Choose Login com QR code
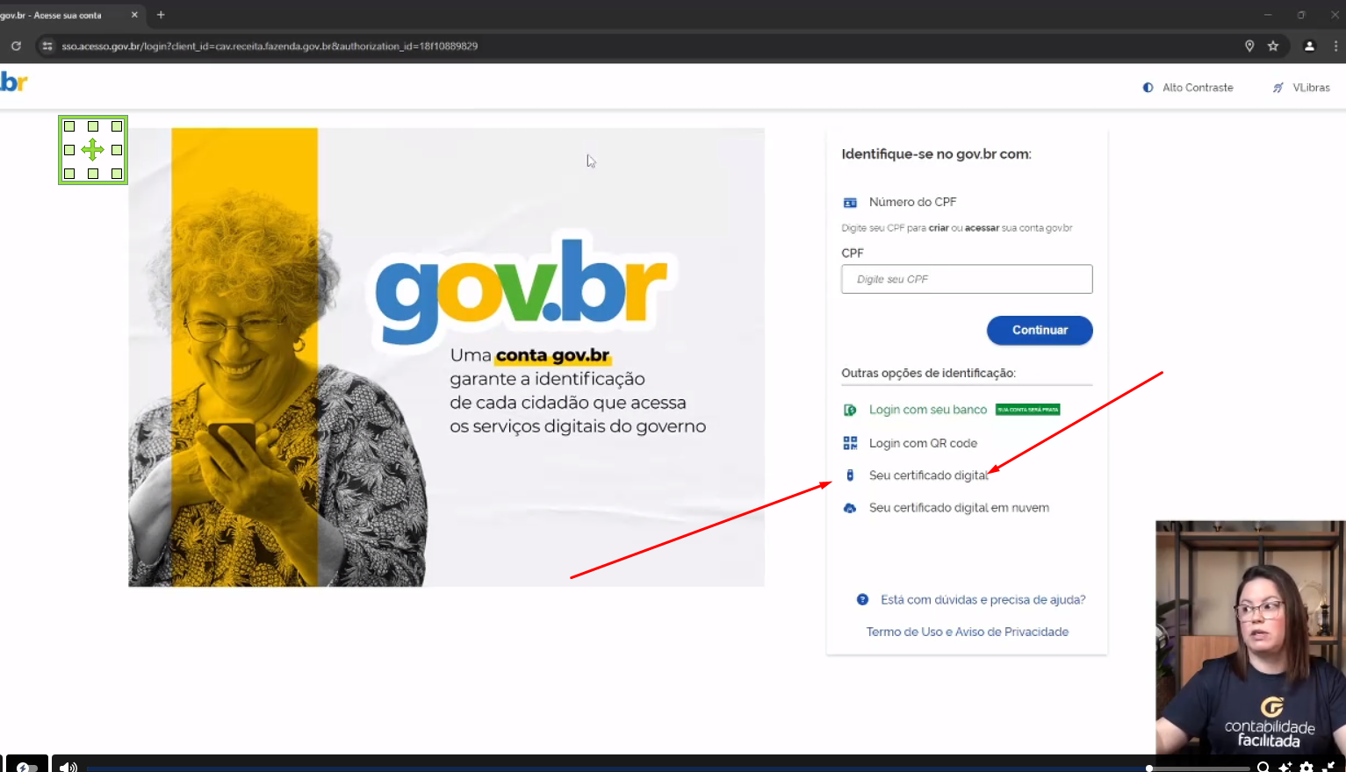Screen dimensions: 1346x772 pyautogui.click(x=923, y=443)
